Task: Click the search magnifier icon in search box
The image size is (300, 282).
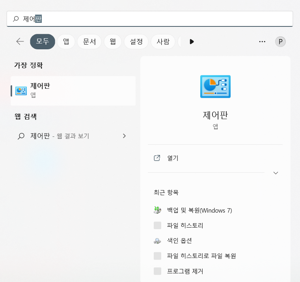Action: pos(16,19)
